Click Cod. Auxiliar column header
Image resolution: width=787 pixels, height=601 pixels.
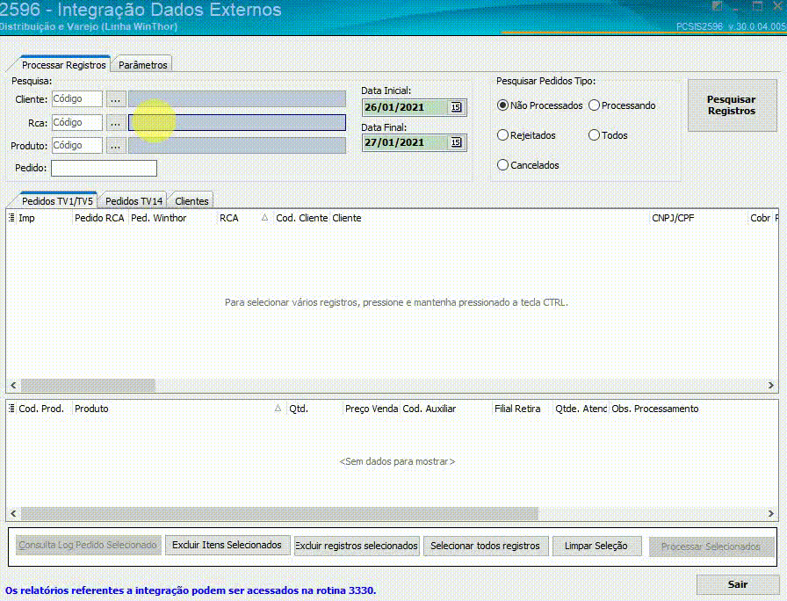click(445, 409)
